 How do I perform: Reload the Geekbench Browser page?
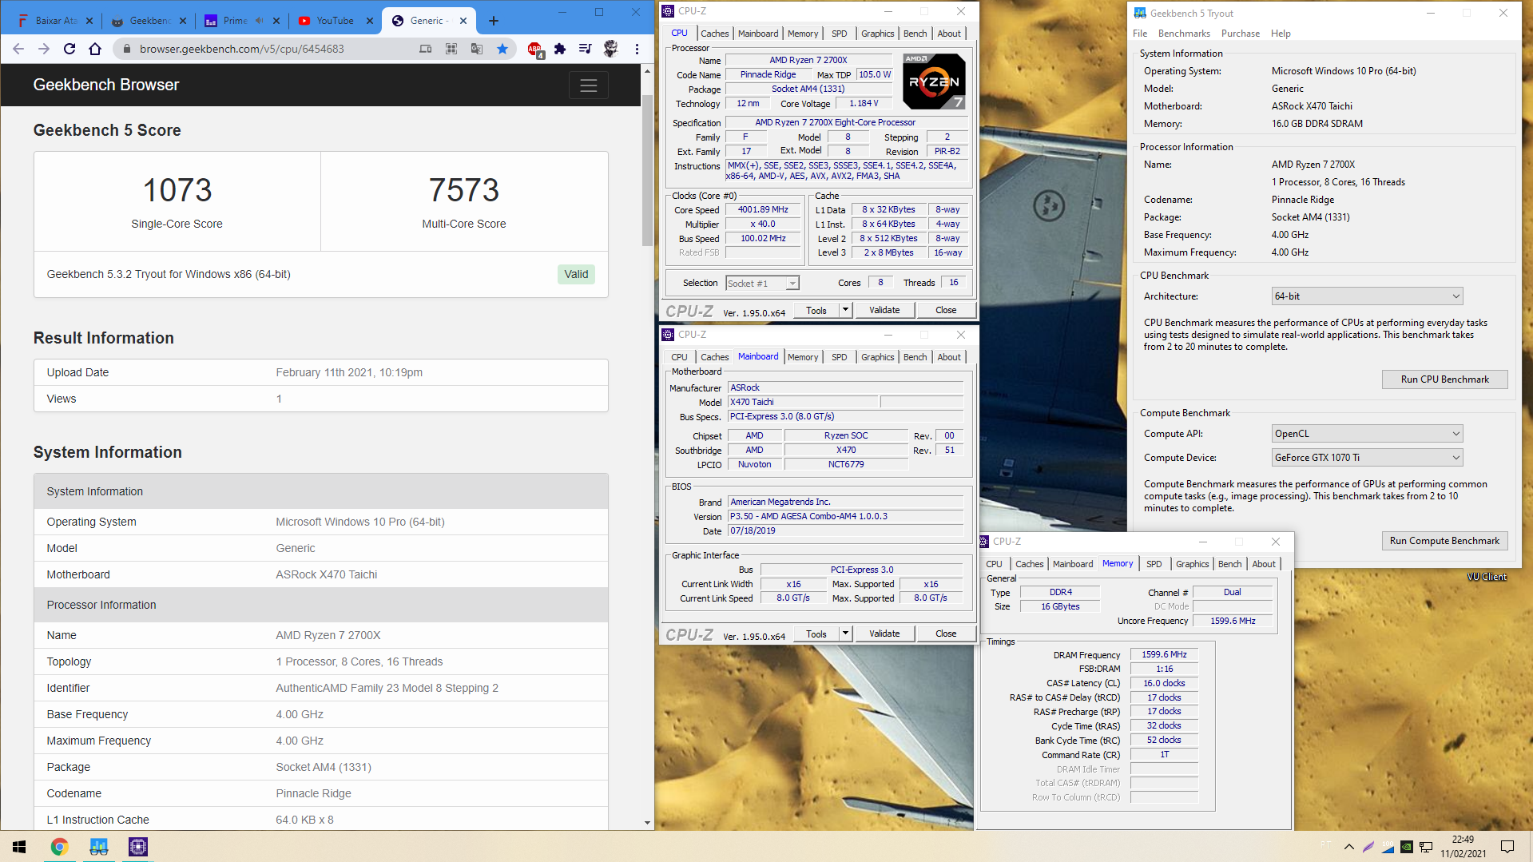tap(70, 49)
